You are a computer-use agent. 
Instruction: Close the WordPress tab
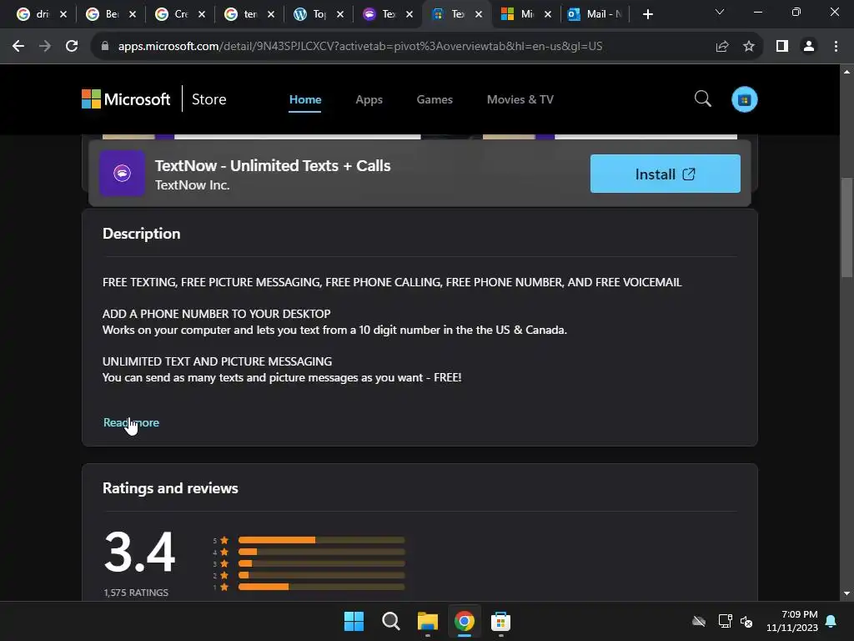340,14
